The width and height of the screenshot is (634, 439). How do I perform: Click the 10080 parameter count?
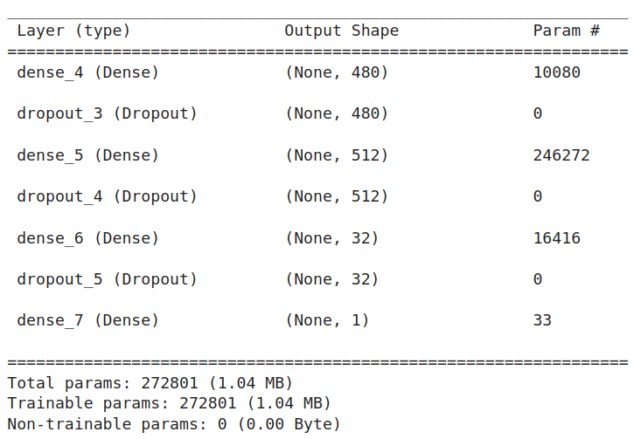pos(556,72)
